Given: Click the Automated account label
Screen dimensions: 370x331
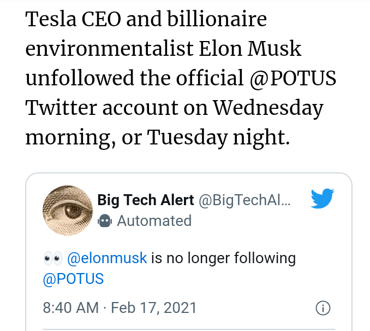Looking at the screenshot, I should 154,220.
